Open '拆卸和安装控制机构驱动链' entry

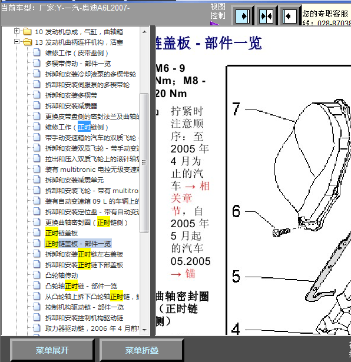coord(84,318)
